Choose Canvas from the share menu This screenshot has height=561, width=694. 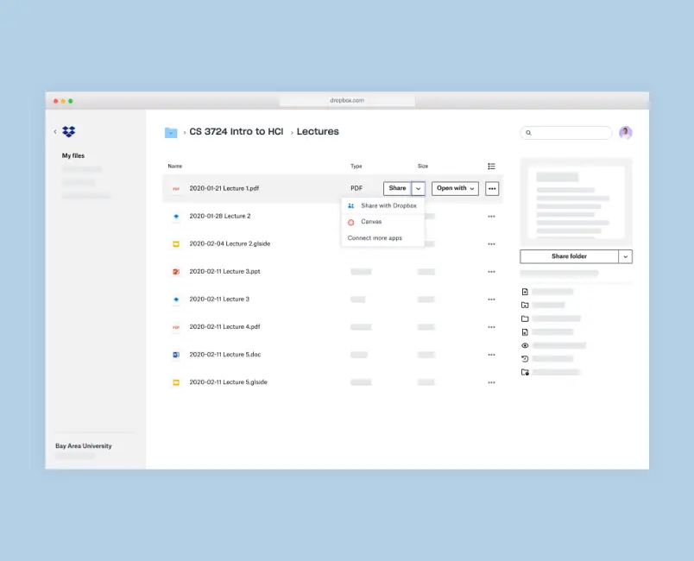point(371,222)
